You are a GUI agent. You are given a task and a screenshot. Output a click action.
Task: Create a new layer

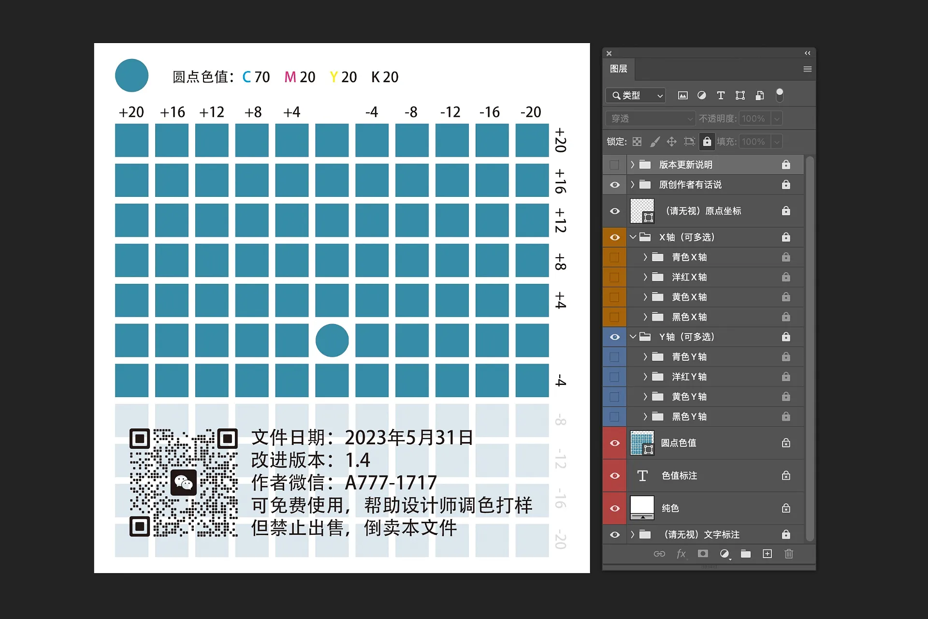[x=767, y=554]
